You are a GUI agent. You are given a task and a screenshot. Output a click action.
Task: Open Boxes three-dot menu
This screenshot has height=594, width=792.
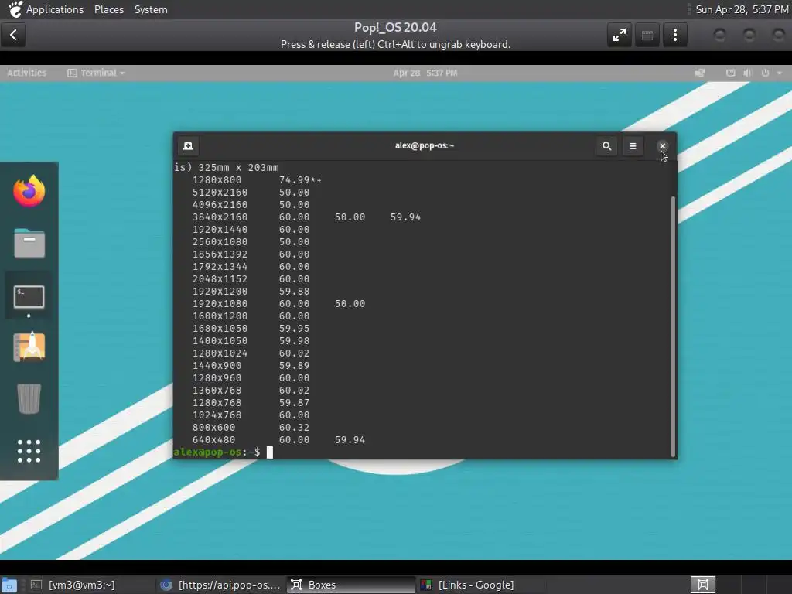[x=674, y=36]
